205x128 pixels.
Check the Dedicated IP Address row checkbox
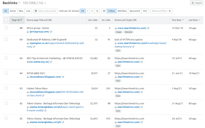pyautogui.click(x=6, y=39)
